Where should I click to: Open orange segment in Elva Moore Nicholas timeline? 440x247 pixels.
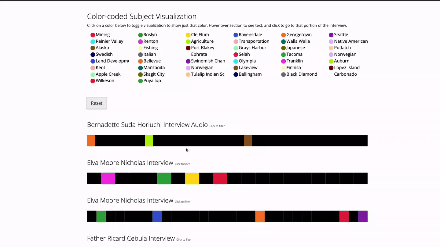pyautogui.click(x=260, y=216)
